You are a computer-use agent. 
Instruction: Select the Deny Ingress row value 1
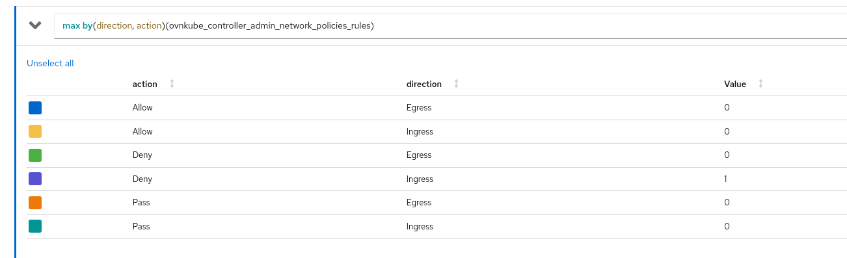(726, 179)
